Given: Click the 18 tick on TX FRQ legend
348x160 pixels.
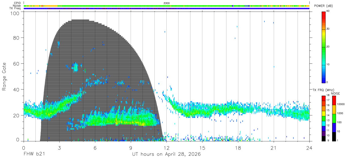Looking at the screenshot, I should click(x=328, y=95).
